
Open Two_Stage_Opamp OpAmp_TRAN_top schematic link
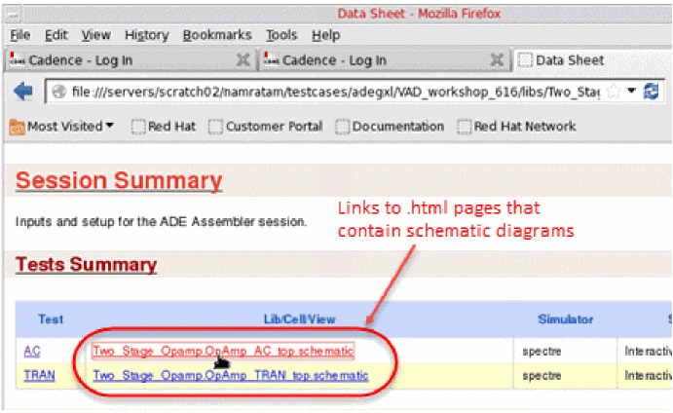[231, 375]
